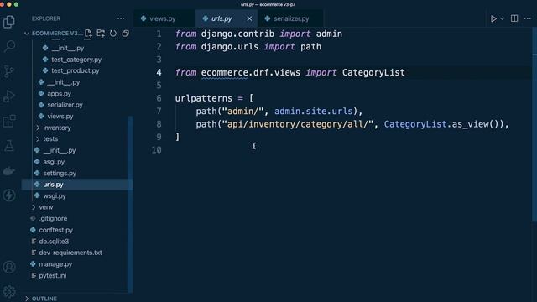Click line number 1 in the gutter

tap(159, 34)
